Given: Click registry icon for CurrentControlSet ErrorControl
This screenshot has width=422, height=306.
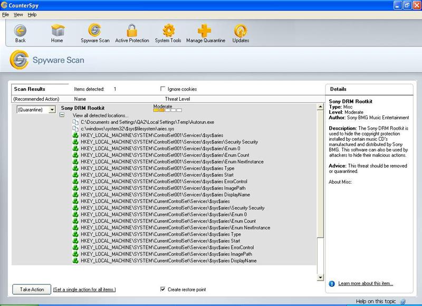Looking at the screenshot, I should (75, 247).
